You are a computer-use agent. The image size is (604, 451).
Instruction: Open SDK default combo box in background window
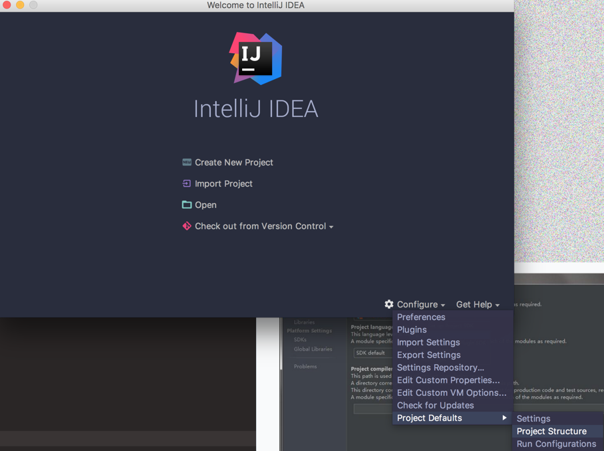click(373, 353)
